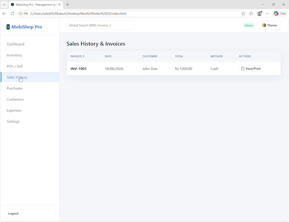The height and width of the screenshot is (222, 289).
Task: Click the MobiShop Pro phone logo icon
Action: click(x=8, y=27)
